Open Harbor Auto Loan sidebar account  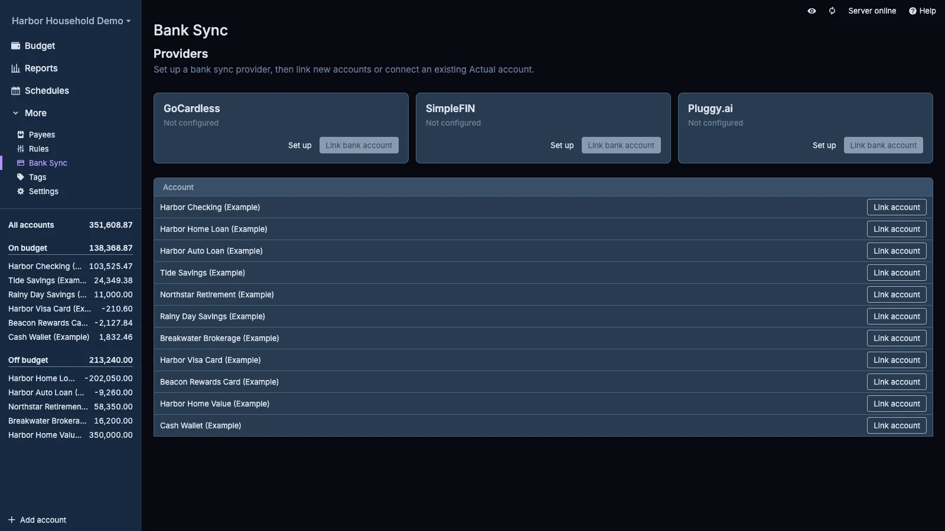coord(70,392)
